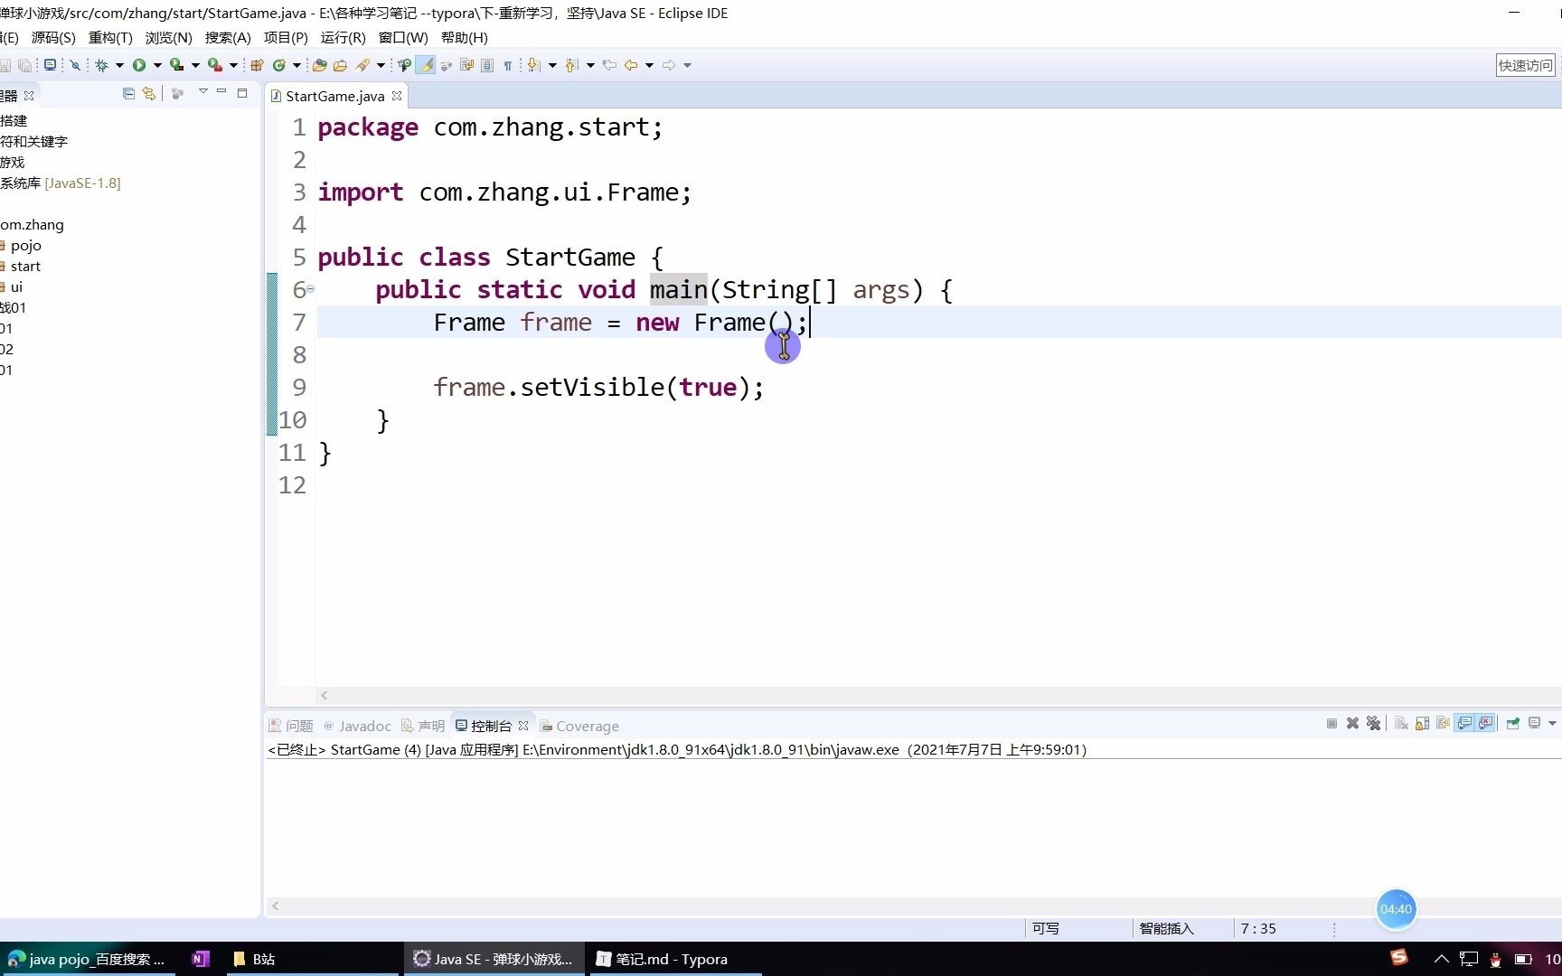This screenshot has height=976, width=1562.
Task: Click the Open Task folder icon
Action: click(x=340, y=65)
